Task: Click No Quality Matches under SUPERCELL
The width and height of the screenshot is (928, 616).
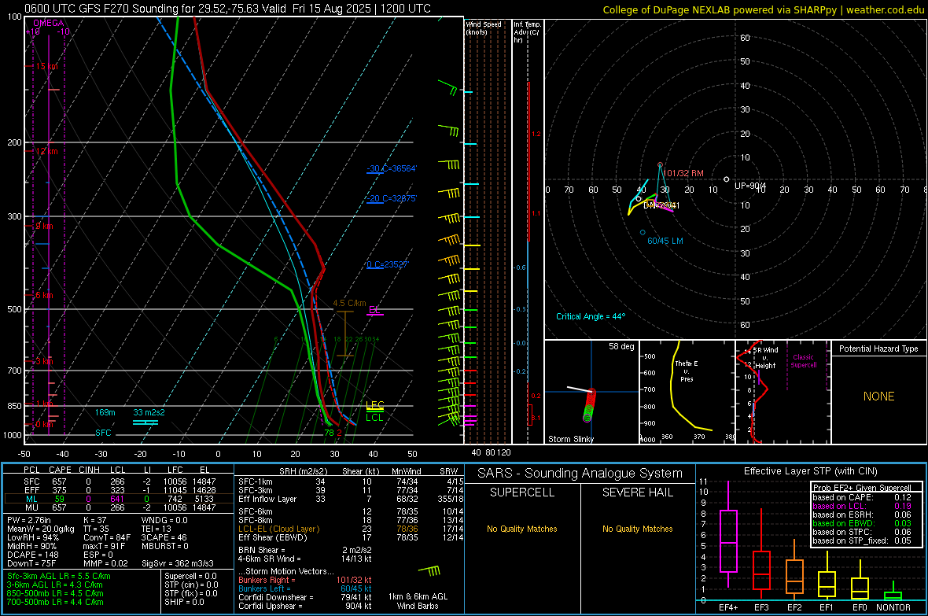Action: tap(522, 529)
